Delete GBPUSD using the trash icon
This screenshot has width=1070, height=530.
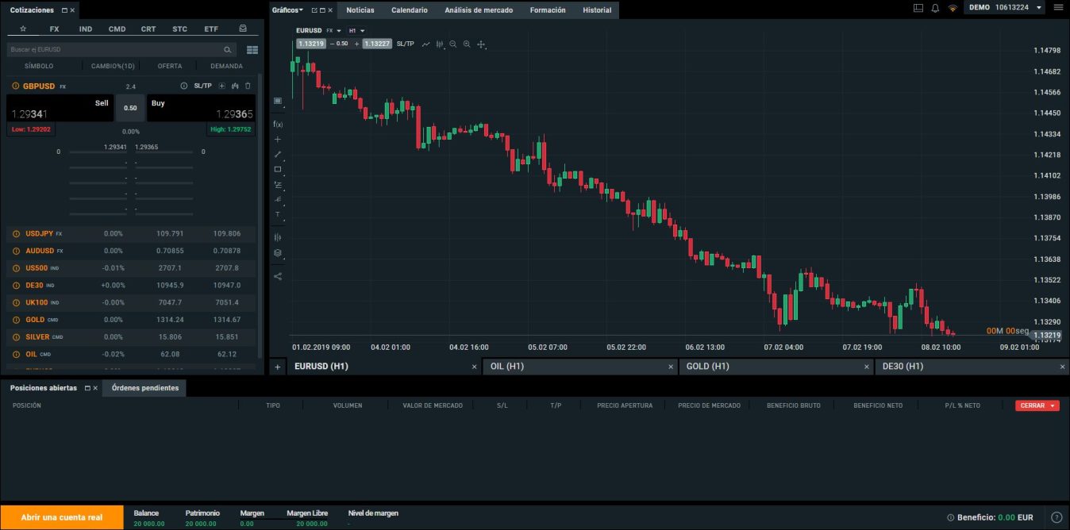pyautogui.click(x=248, y=86)
